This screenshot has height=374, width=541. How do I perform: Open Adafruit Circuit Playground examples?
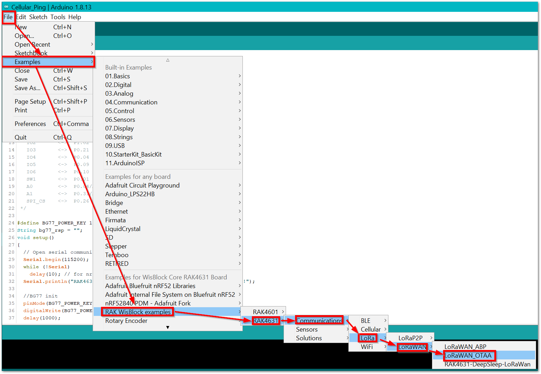pos(168,185)
